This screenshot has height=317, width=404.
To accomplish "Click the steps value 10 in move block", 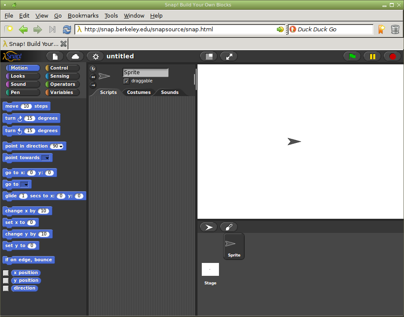I will (26, 106).
